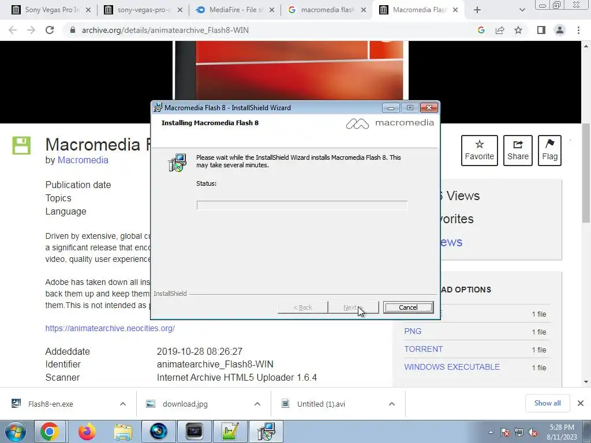Click the installer progress bar
Image resolution: width=591 pixels, height=443 pixels.
(302, 205)
